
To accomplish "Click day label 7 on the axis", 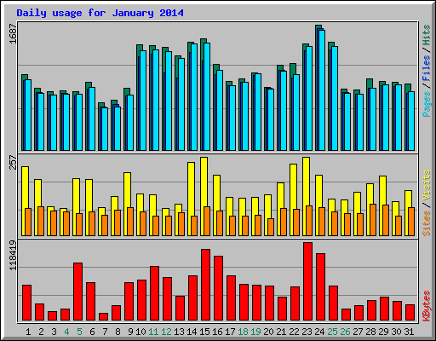I will [105, 332].
